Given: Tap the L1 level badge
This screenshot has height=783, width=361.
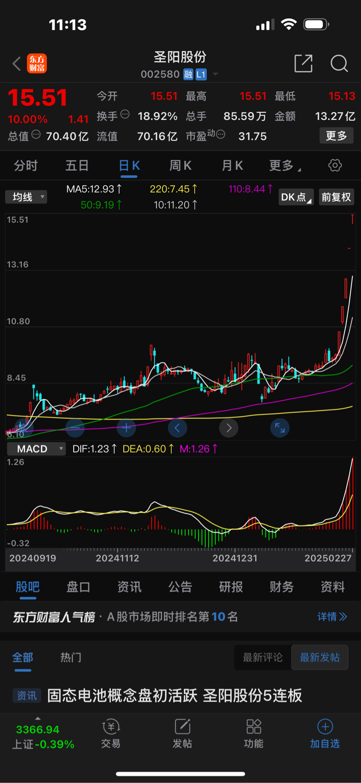Looking at the screenshot, I should click(201, 74).
